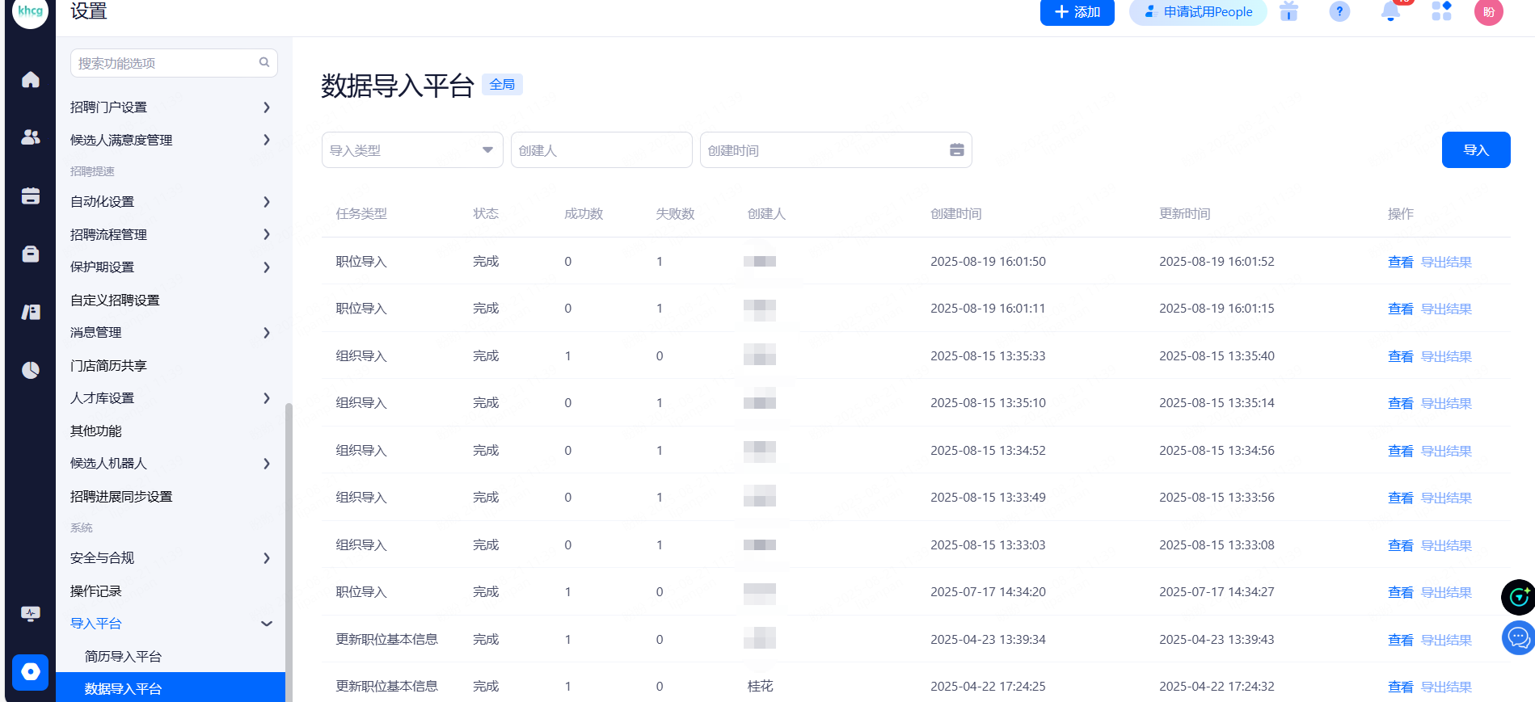
Task: Open 操作记录 settings menu item
Action: (x=96, y=591)
